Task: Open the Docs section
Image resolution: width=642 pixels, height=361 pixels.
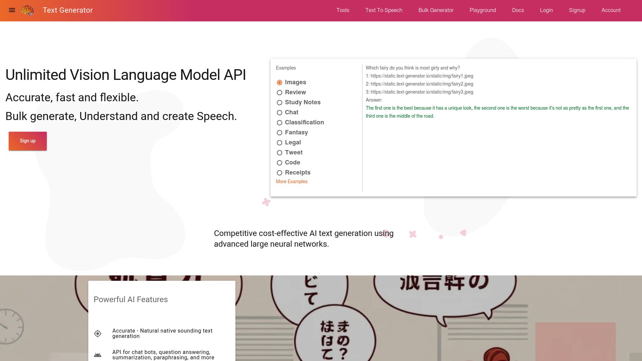Action: 518,10
